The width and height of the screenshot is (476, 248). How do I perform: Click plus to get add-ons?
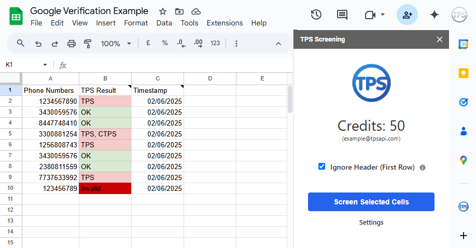click(x=463, y=236)
